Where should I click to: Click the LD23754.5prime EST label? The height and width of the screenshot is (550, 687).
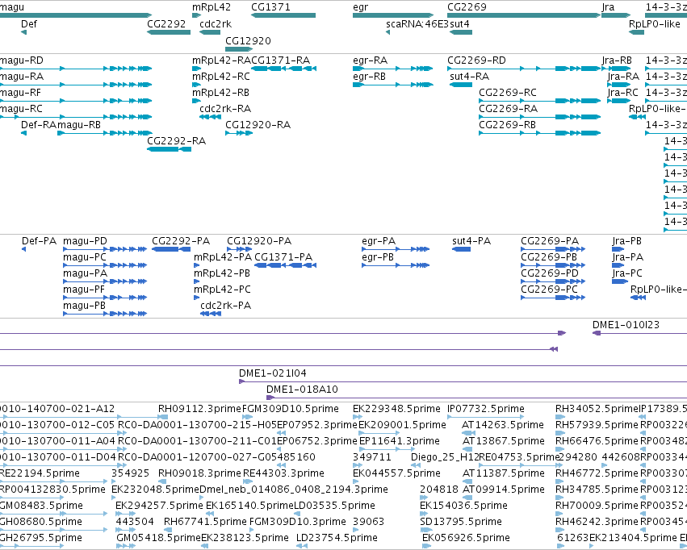pos(337,538)
